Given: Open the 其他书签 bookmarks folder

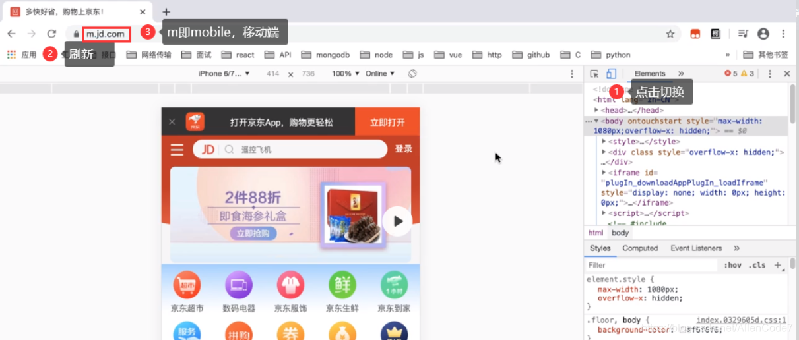Looking at the screenshot, I should [x=766, y=55].
